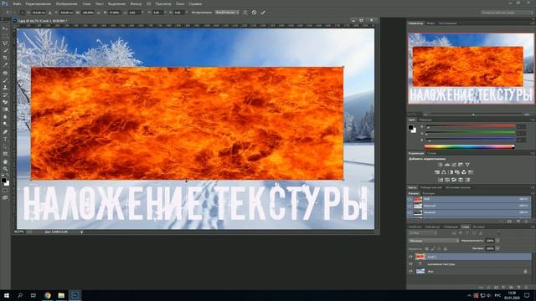The width and height of the screenshot is (536, 301).
Task: Select the Brush tool
Action: [x=5, y=80]
